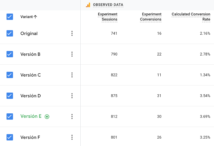Open the three-dot menu for Versión D
The height and width of the screenshot is (146, 214).
[72, 96]
